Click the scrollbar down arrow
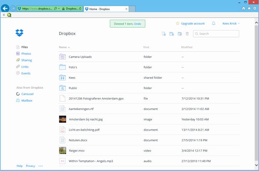 (257, 165)
